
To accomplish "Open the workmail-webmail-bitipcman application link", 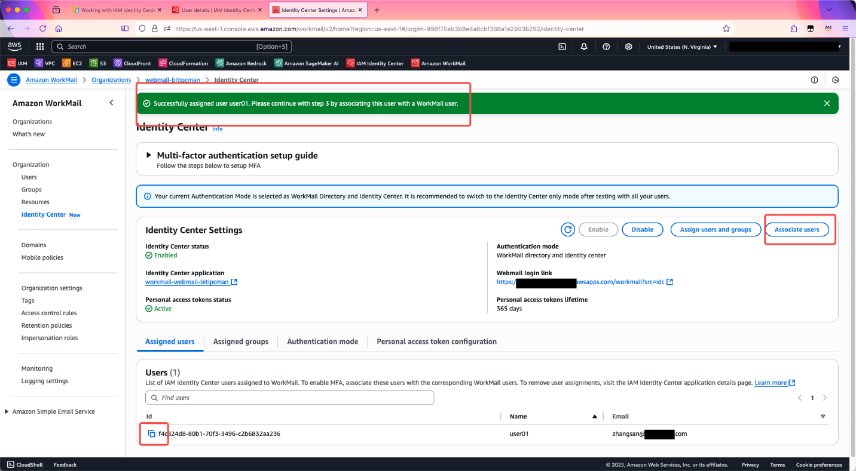I will (191, 282).
